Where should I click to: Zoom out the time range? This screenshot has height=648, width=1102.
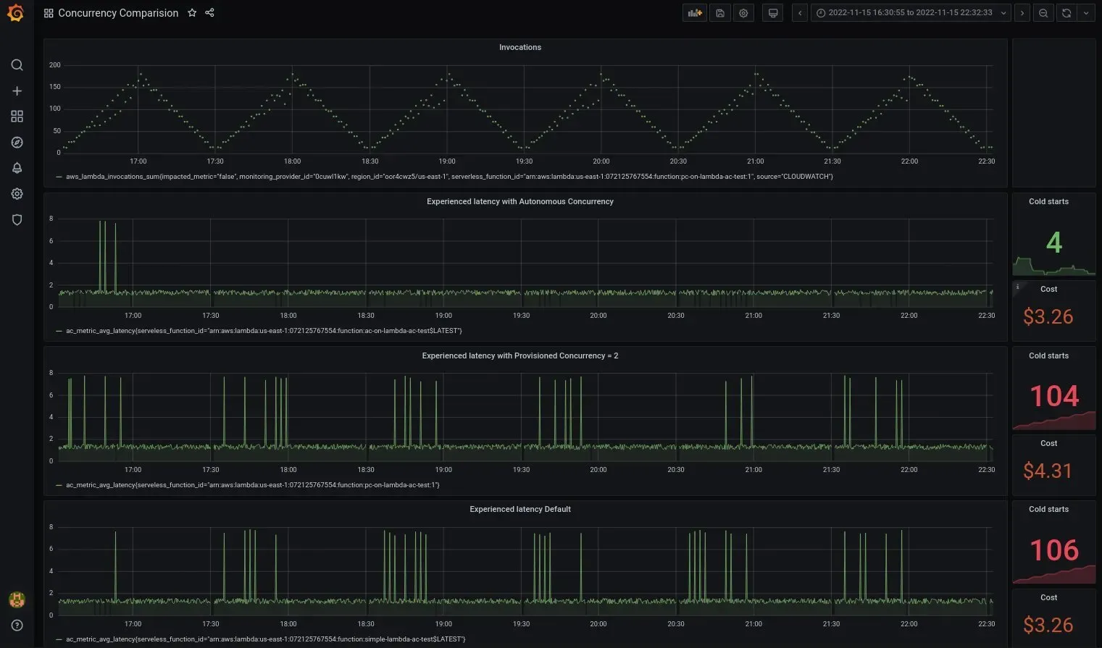point(1043,13)
